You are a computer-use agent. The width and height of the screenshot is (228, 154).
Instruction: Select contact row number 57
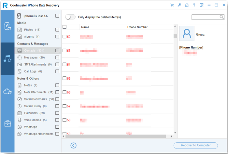[x=118, y=106]
